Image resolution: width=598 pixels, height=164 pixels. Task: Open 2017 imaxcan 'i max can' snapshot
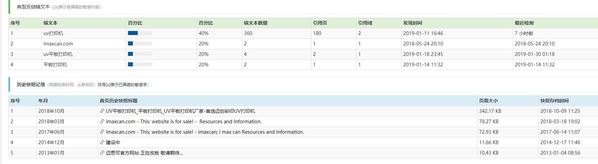click(x=205, y=132)
